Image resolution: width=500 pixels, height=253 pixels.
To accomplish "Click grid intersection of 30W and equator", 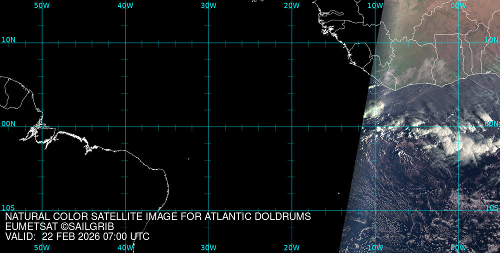I will (x=208, y=126).
